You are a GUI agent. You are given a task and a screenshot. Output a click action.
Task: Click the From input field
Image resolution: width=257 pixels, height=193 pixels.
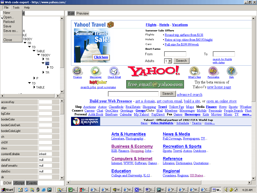point(175,54)
